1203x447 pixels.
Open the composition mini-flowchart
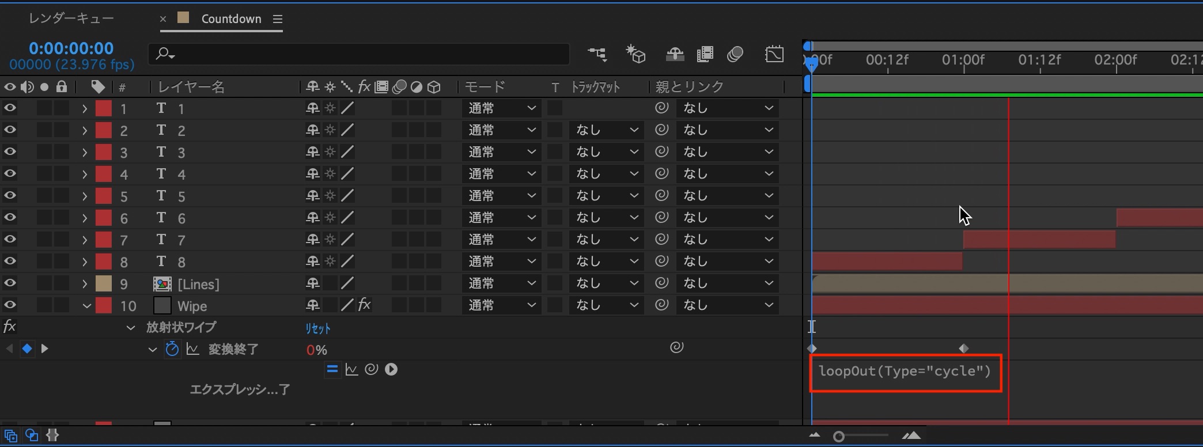597,54
